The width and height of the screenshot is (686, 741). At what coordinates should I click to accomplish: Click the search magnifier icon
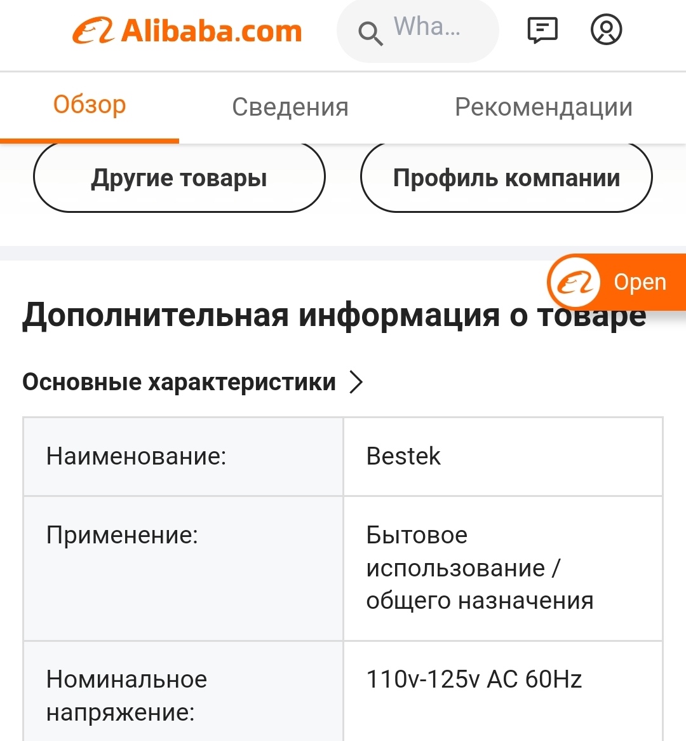pos(370,32)
